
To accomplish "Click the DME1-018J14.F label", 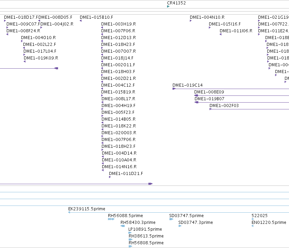I will point(117,58).
